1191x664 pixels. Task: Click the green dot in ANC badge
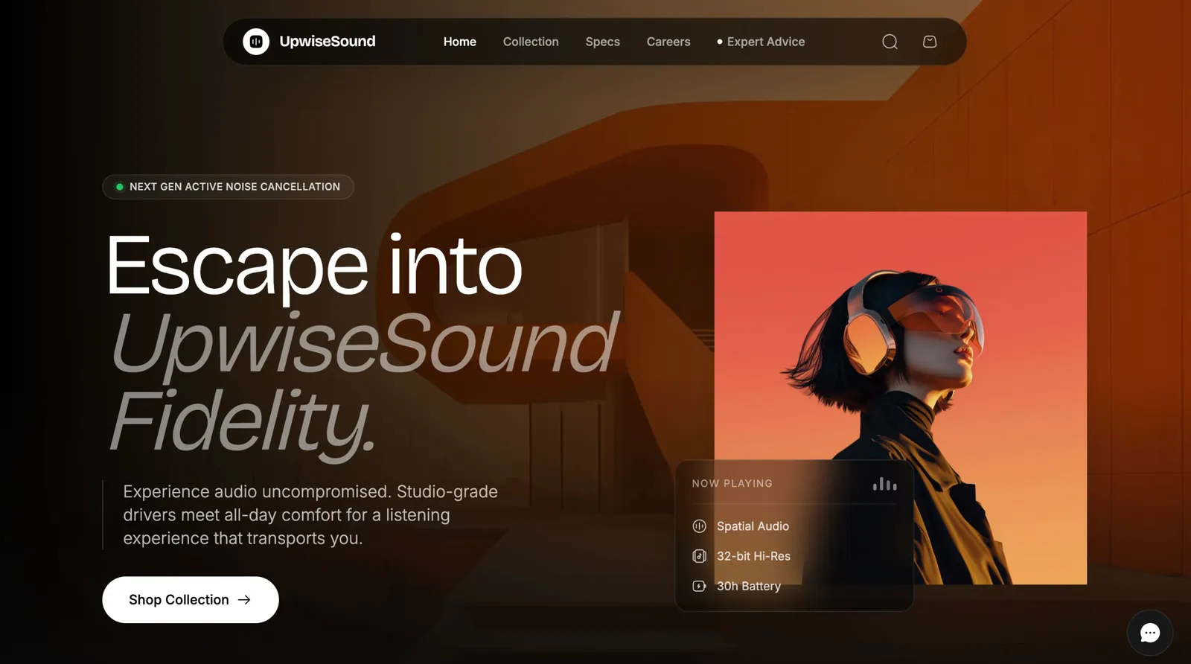click(x=120, y=187)
